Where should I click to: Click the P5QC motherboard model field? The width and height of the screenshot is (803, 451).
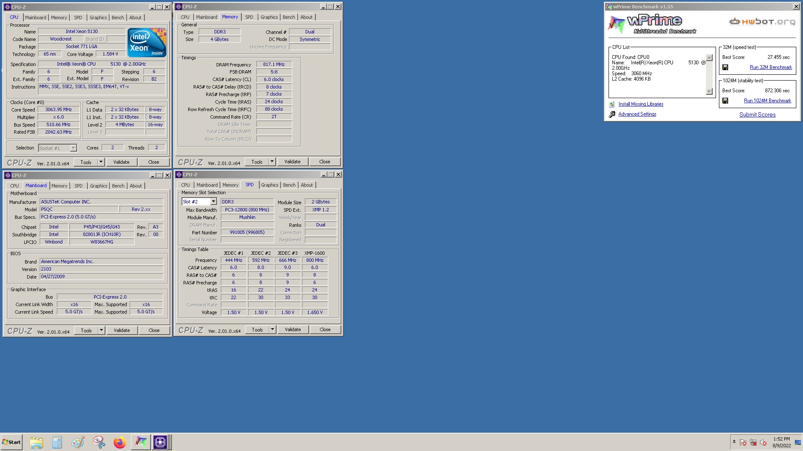pos(79,209)
